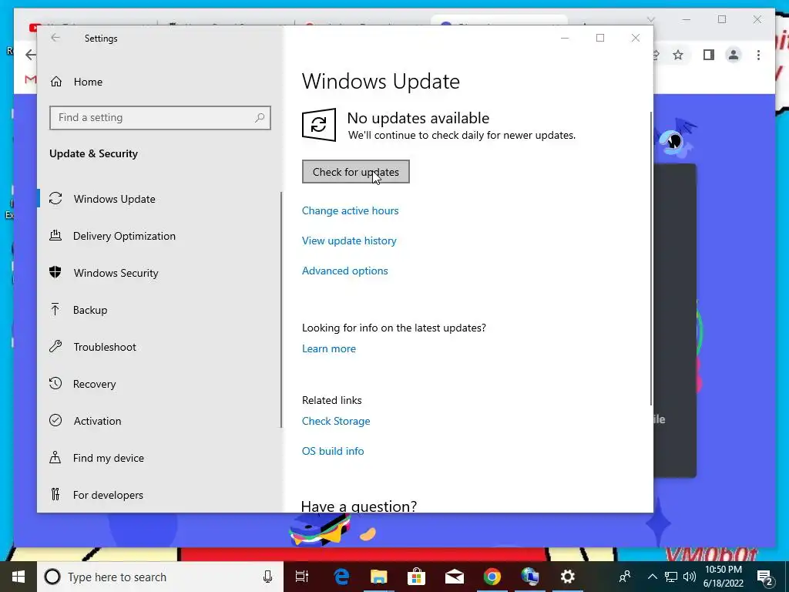Open OS build info link
This screenshot has width=789, height=592.
click(333, 451)
